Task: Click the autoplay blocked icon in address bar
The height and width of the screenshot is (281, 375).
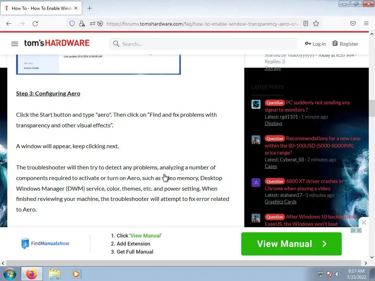Action: click(x=100, y=23)
